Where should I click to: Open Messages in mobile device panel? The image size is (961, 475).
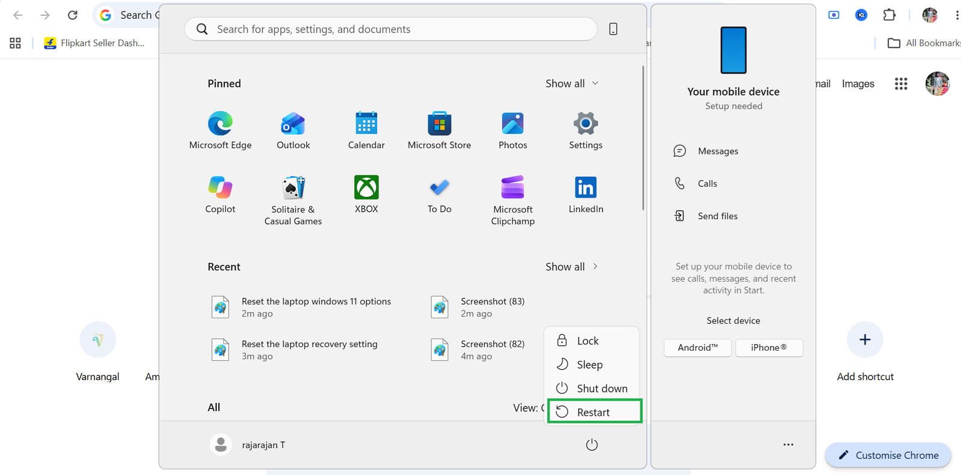(706, 151)
